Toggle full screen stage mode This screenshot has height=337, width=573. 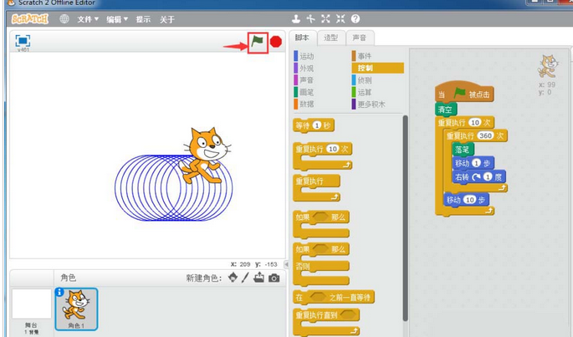pos(23,41)
